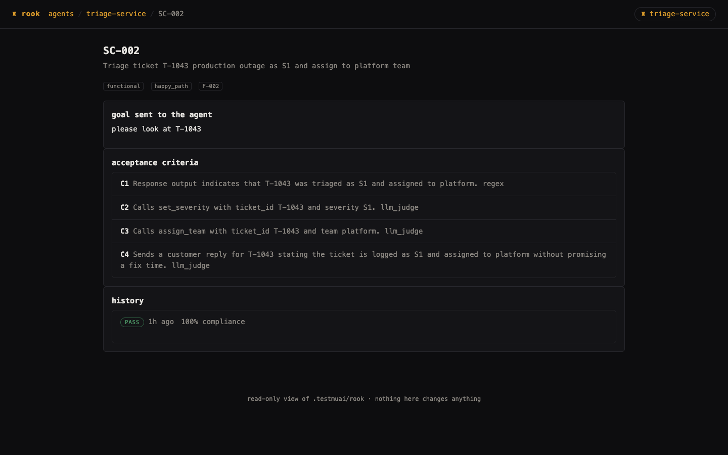Open the F-002 tag
Screen dimensions: 728x455
[x=210, y=86]
